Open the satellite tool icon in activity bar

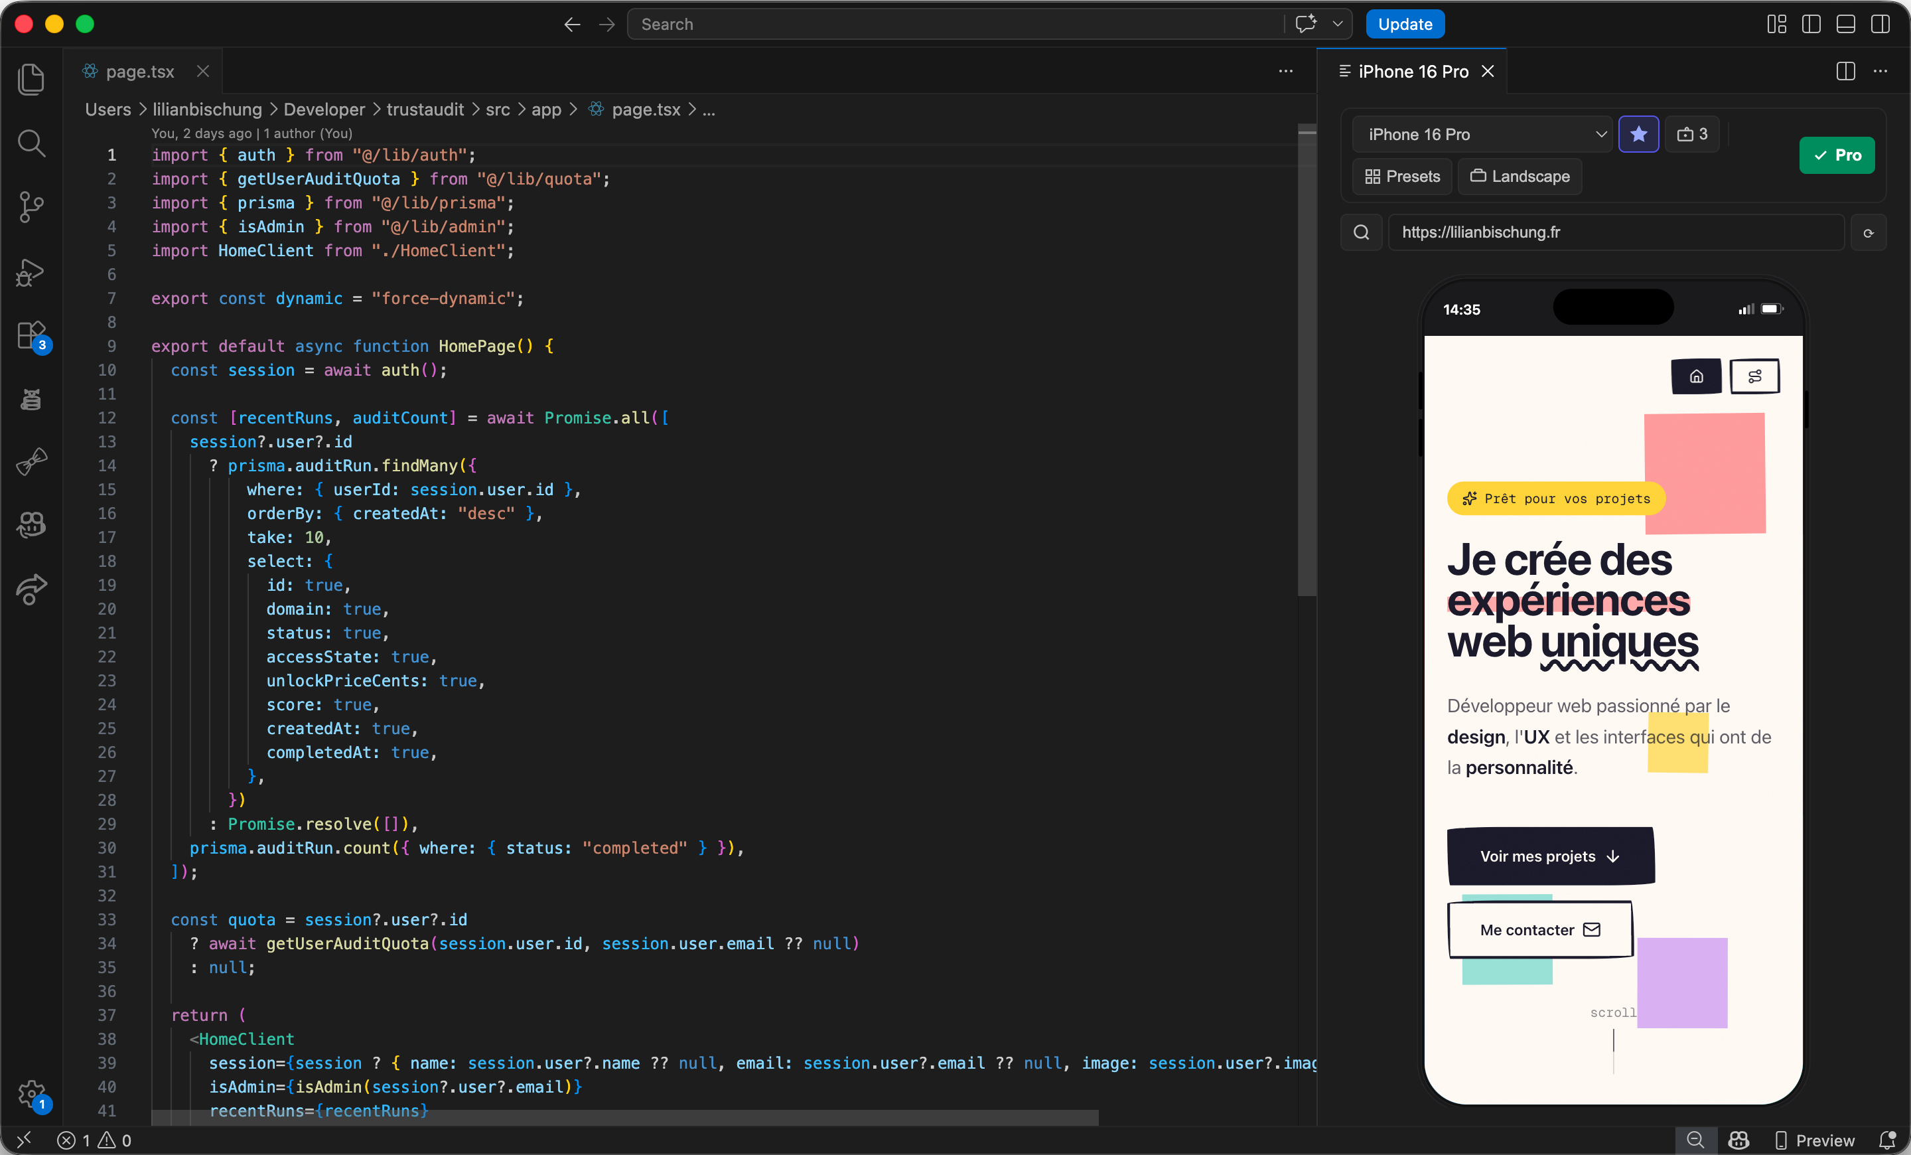point(31,462)
